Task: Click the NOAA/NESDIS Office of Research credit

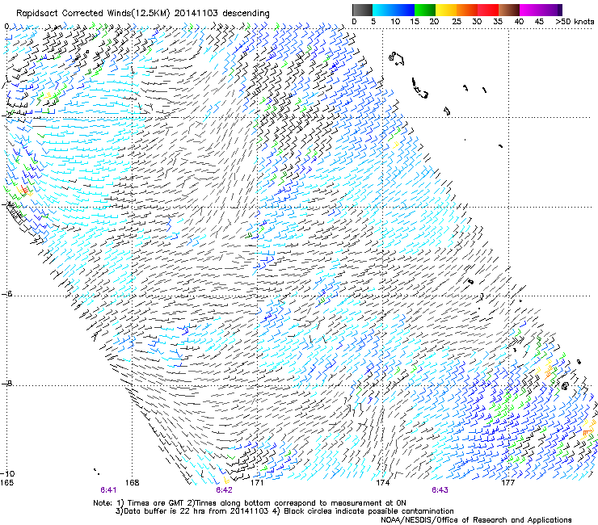Action: 476,520
